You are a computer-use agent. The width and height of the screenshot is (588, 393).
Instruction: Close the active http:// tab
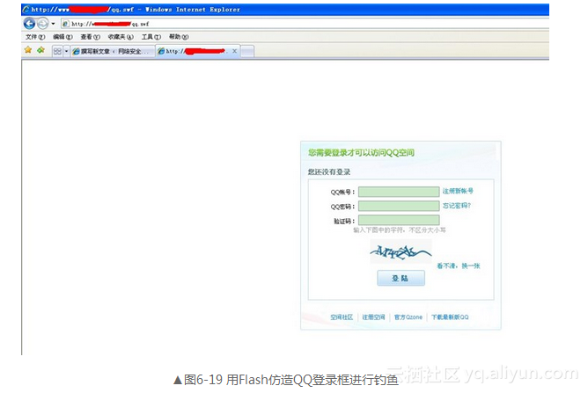click(x=234, y=51)
